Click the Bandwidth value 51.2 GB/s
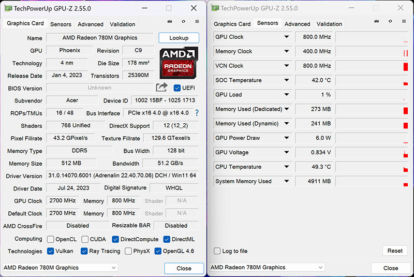The width and height of the screenshot is (414, 277). (x=170, y=163)
